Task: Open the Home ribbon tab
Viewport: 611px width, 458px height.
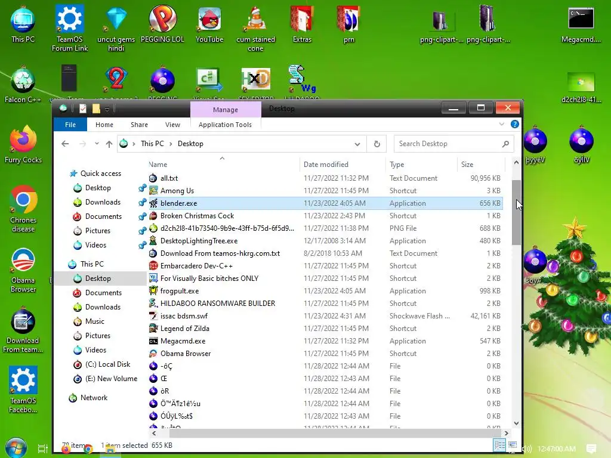Action: tap(104, 125)
